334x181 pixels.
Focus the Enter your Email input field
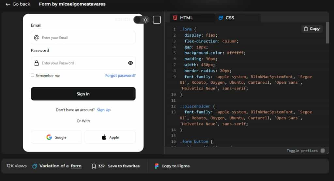point(86,38)
